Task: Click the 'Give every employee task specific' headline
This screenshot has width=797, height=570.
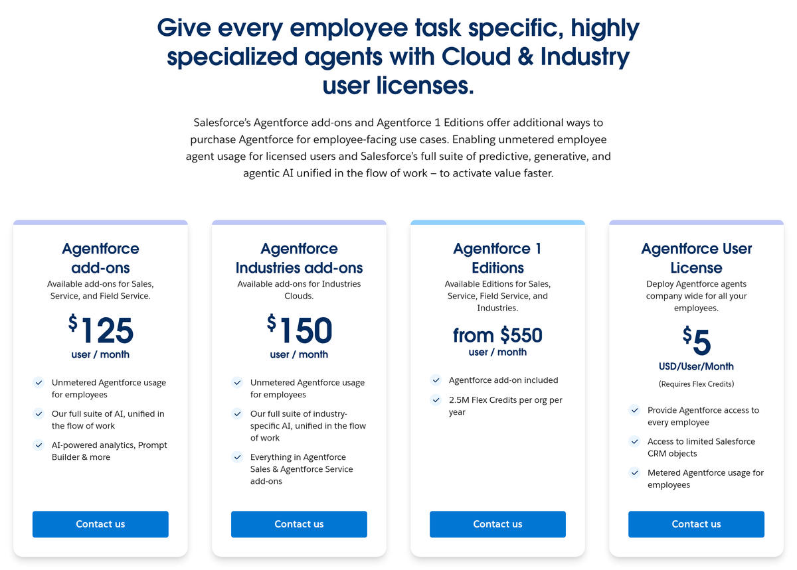Action: click(398, 56)
